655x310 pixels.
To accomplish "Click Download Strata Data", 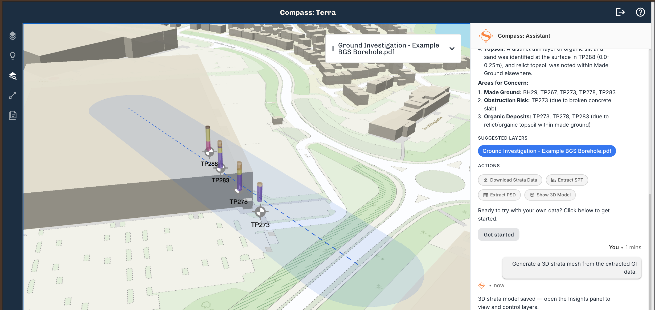I will pyautogui.click(x=510, y=180).
